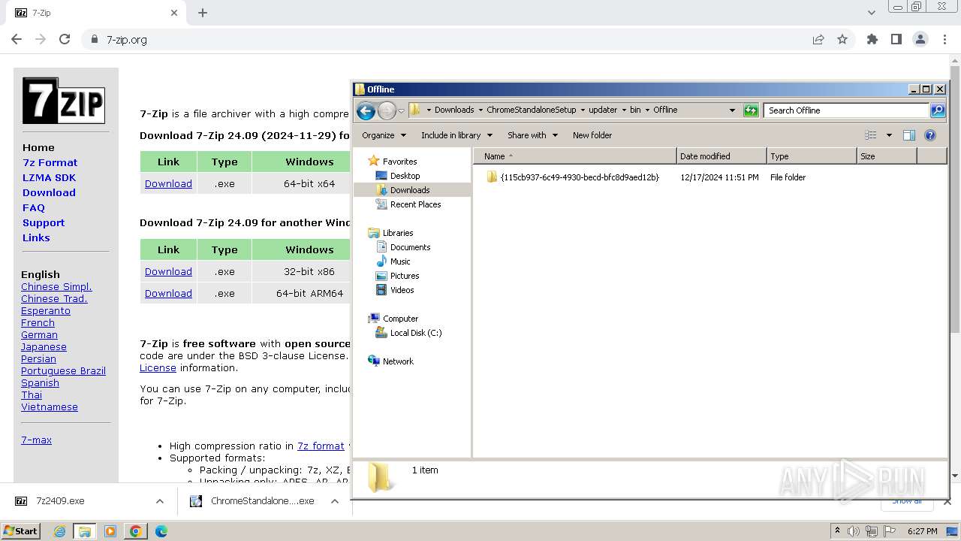This screenshot has height=541, width=961.
Task: Open Documents library in navigation pane
Action: click(410, 247)
